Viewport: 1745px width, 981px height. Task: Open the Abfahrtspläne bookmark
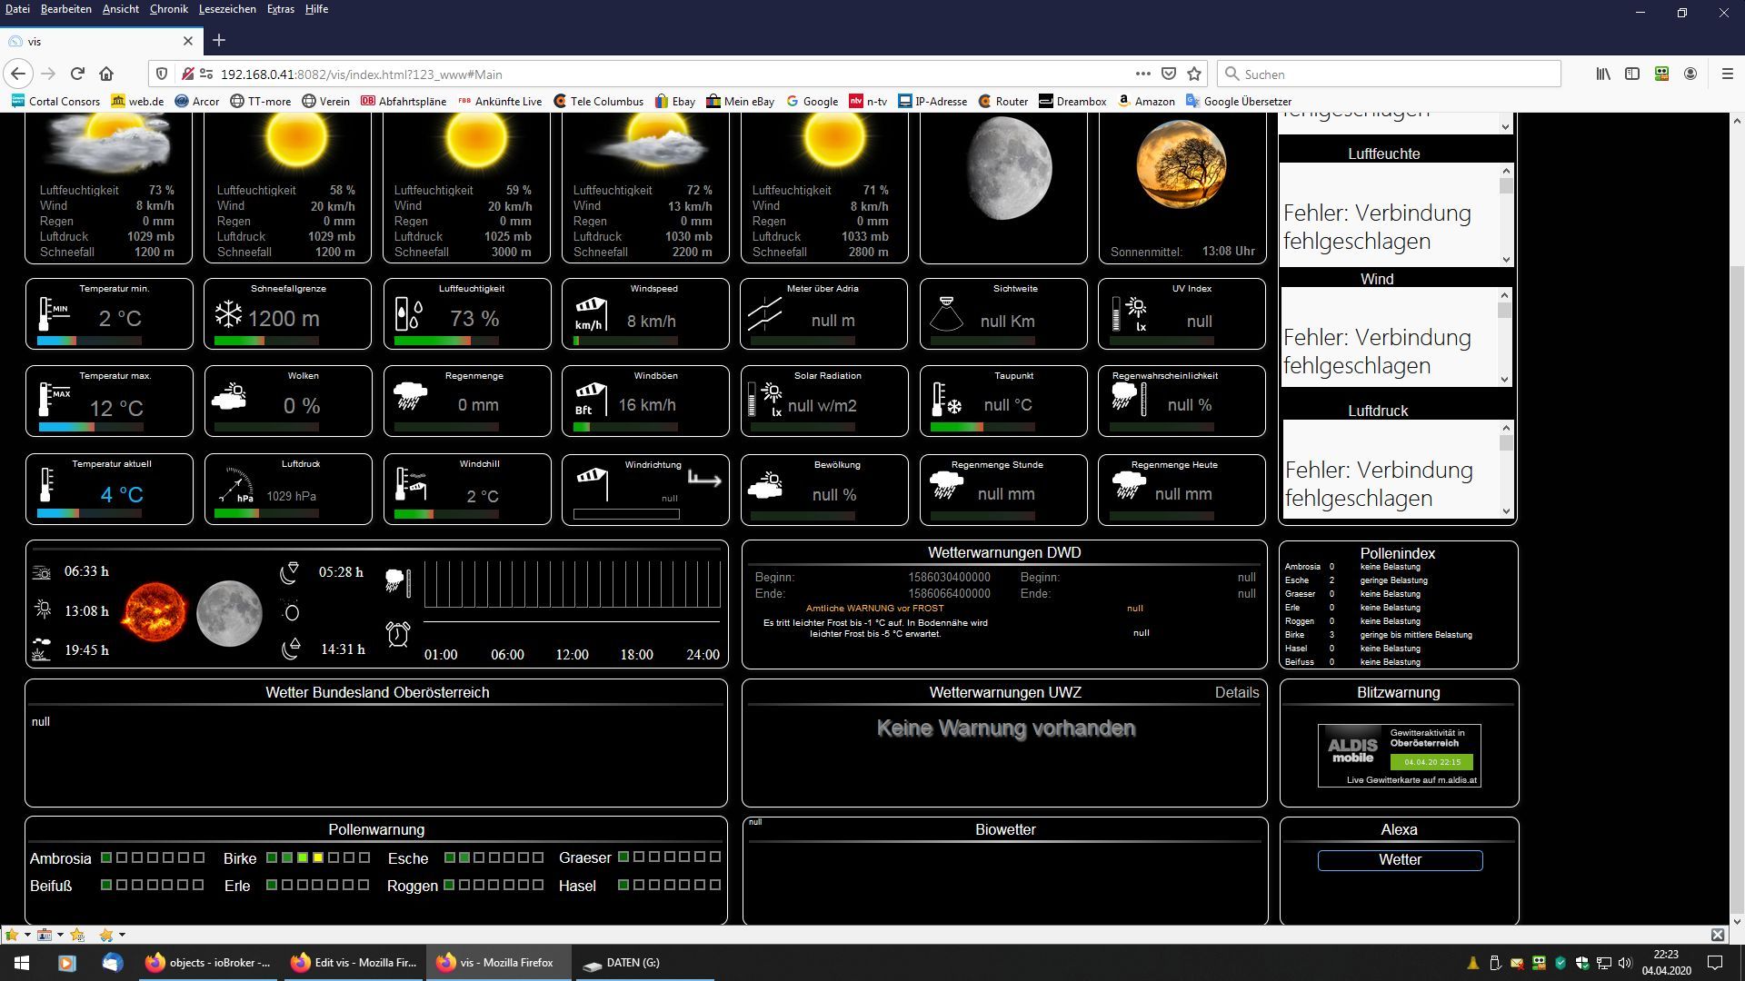(x=404, y=101)
